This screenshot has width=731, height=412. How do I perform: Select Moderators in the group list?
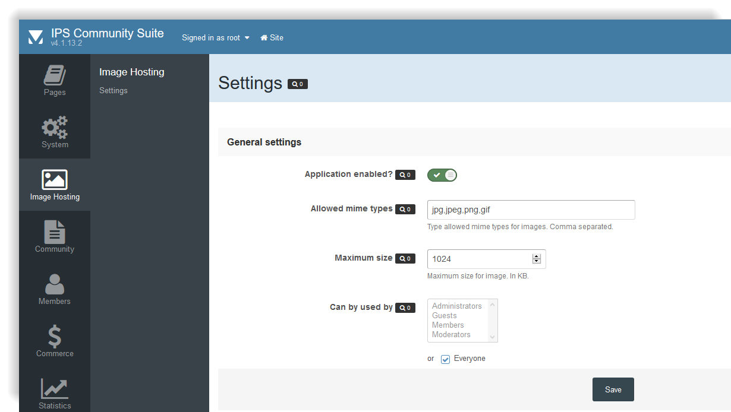tap(451, 335)
